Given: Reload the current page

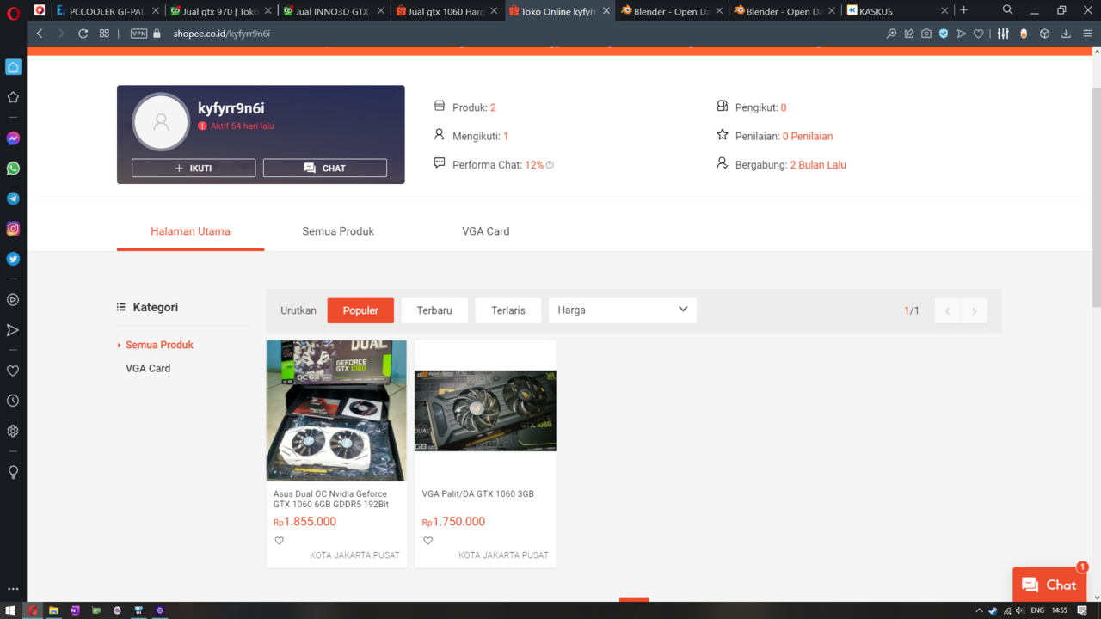Looking at the screenshot, I should click(x=83, y=34).
